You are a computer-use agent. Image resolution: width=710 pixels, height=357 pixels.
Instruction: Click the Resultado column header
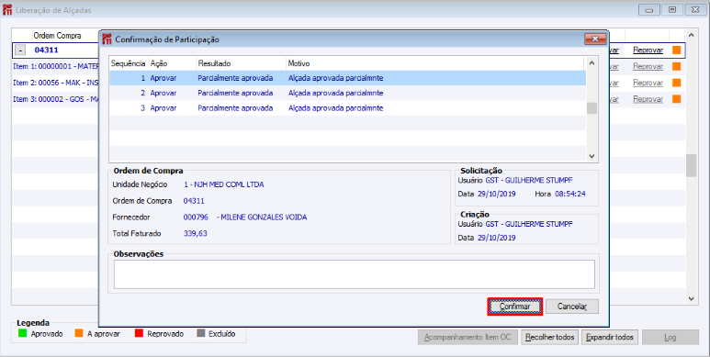[x=241, y=63]
